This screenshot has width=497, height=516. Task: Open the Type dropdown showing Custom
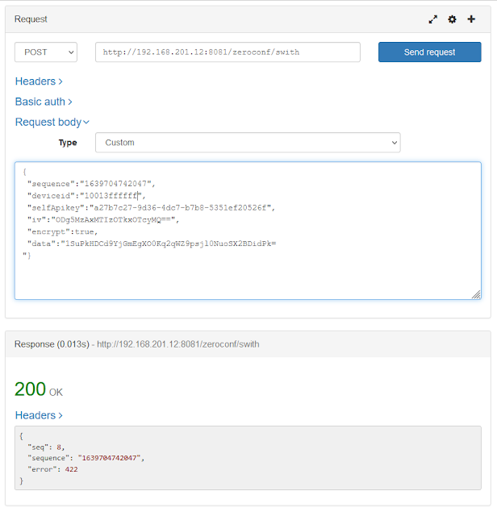(x=248, y=143)
